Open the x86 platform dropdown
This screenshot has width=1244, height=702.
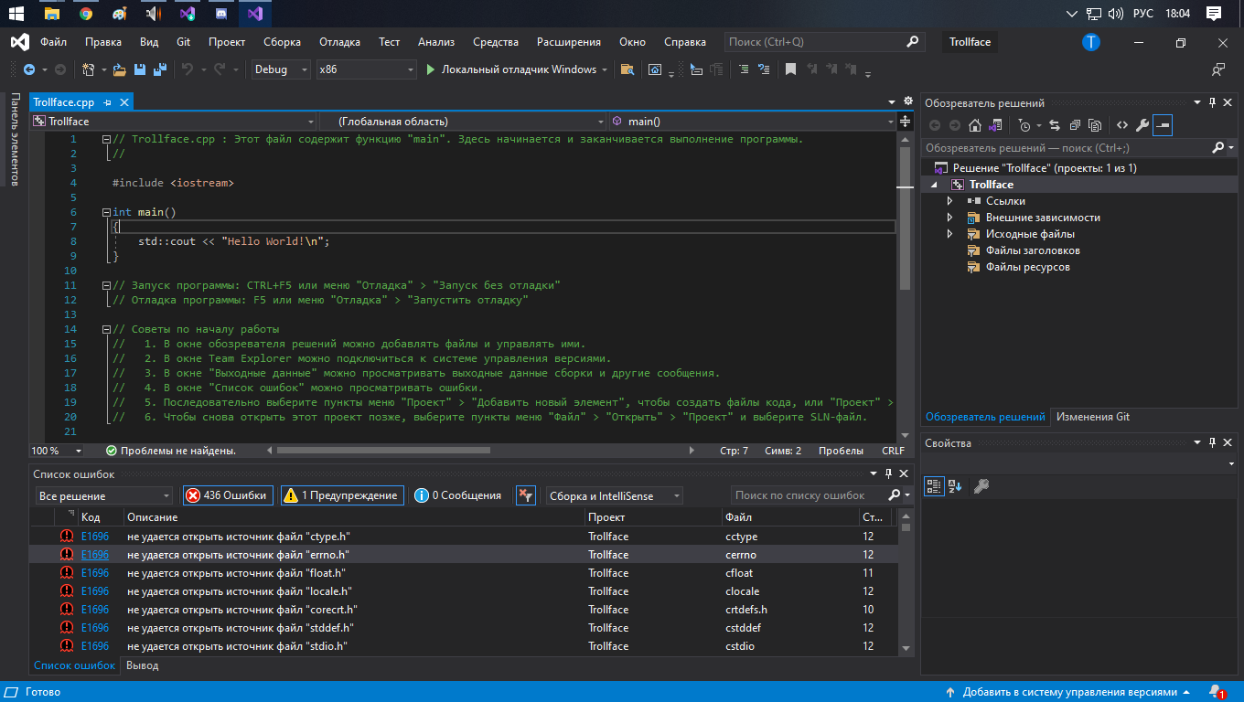366,69
